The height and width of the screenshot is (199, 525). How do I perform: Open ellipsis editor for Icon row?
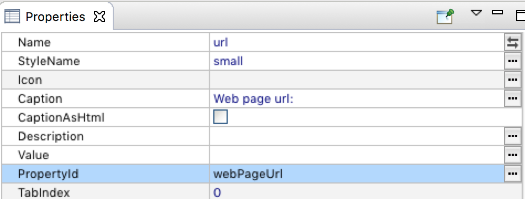click(x=513, y=80)
